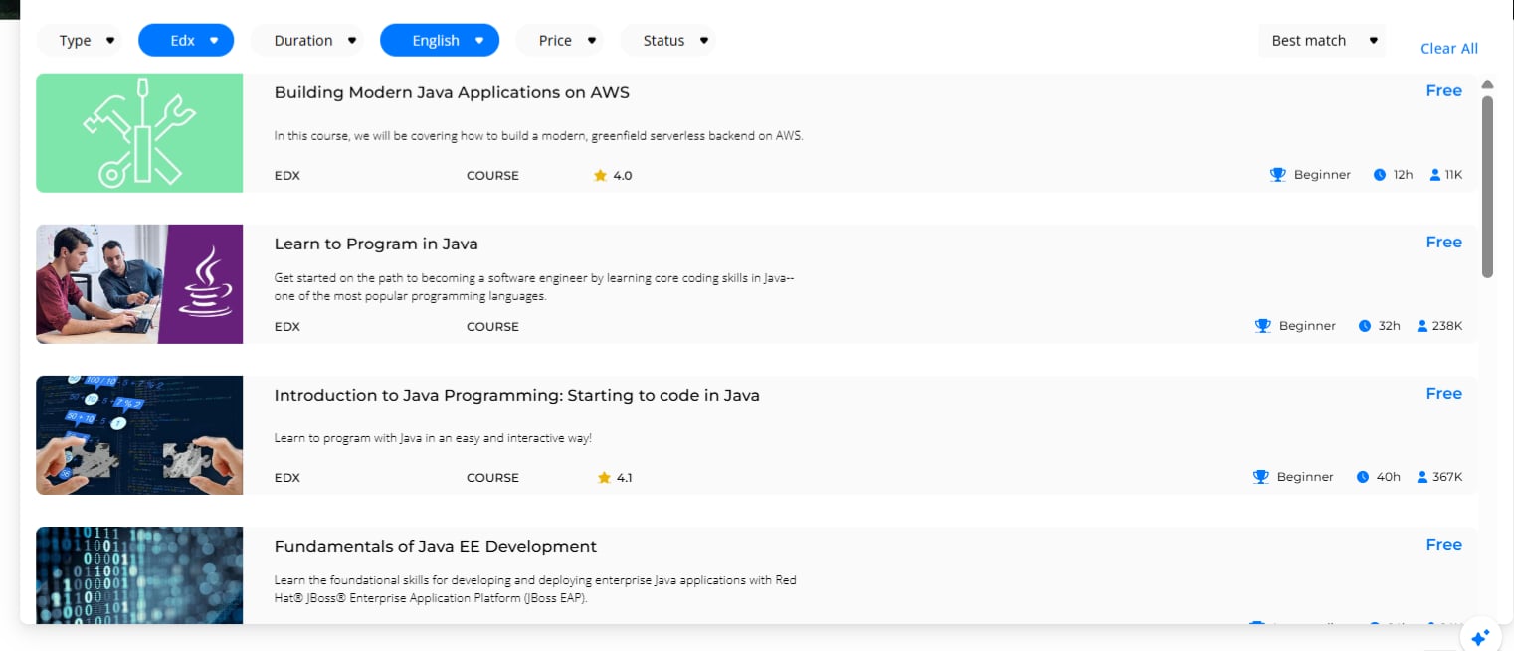Click the 238K learners count
The width and height of the screenshot is (1514, 651).
pyautogui.click(x=1447, y=326)
